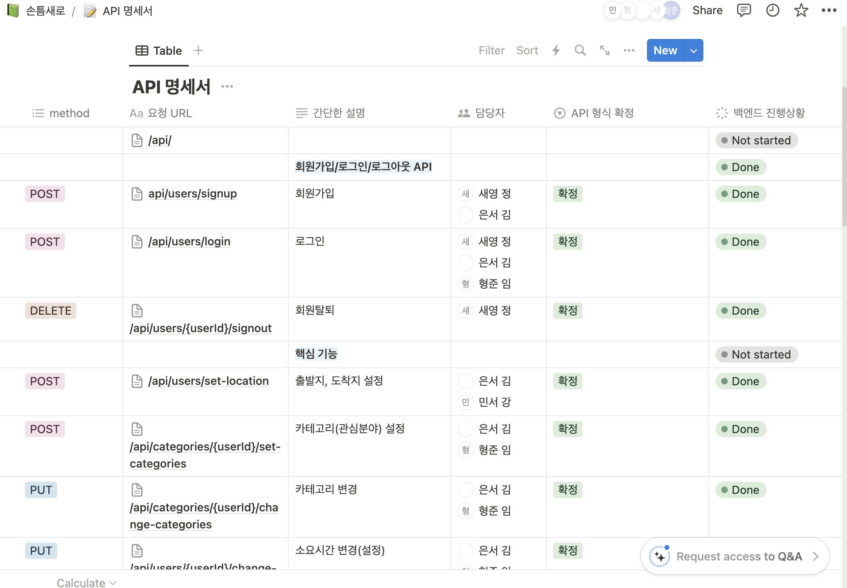Click the search magnifier icon
Screen dimensions: 847x588
[580, 50]
